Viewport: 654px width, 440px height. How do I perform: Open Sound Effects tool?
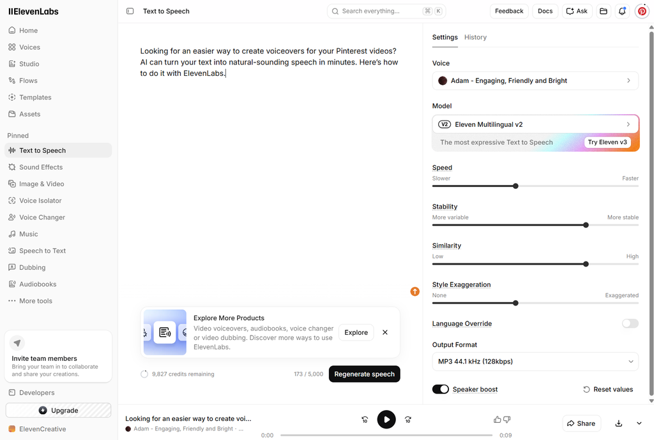[58, 167]
